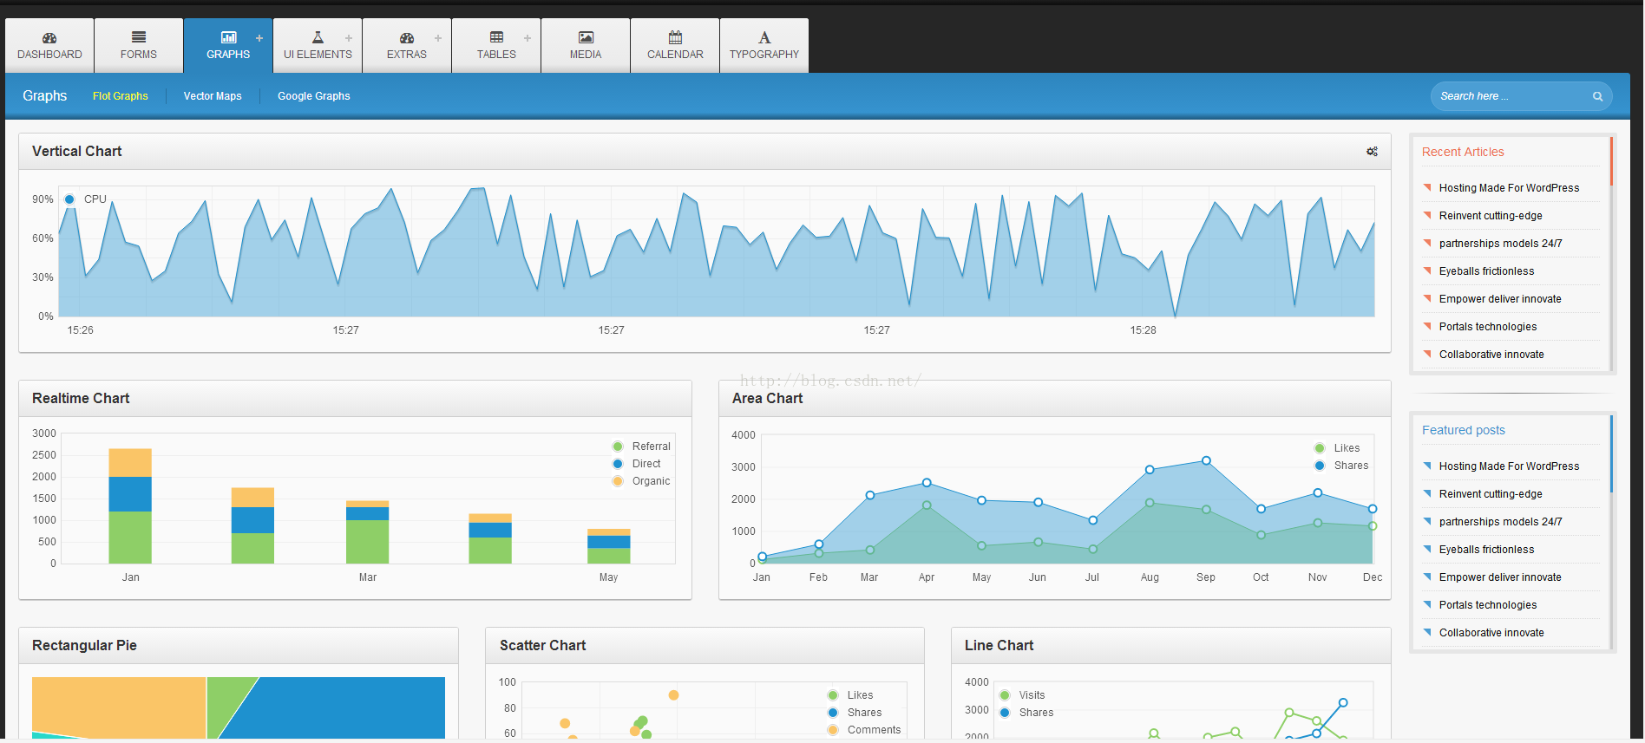Open Recent Articles Empower deliver innovate

pyautogui.click(x=1500, y=299)
